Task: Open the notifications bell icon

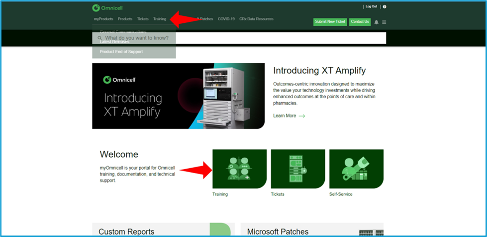Action: pos(377,22)
